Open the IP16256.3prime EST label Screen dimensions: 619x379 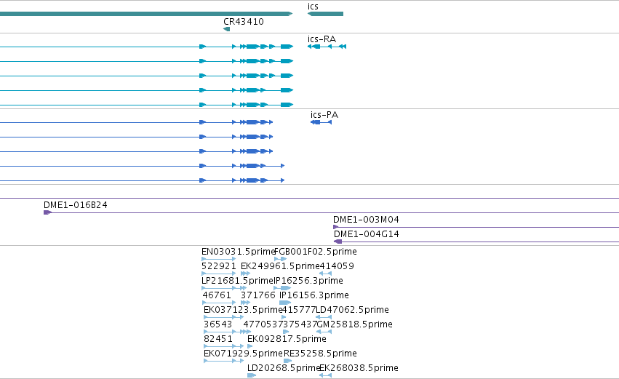click(x=308, y=281)
